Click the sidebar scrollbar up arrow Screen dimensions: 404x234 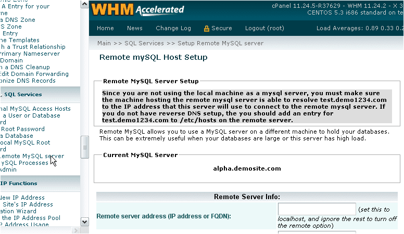pyautogui.click(x=85, y=5)
